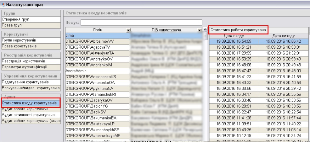This screenshot has width=310, height=142.
Task: Choose Блокування/видал. користувачів
Action: 31,87
